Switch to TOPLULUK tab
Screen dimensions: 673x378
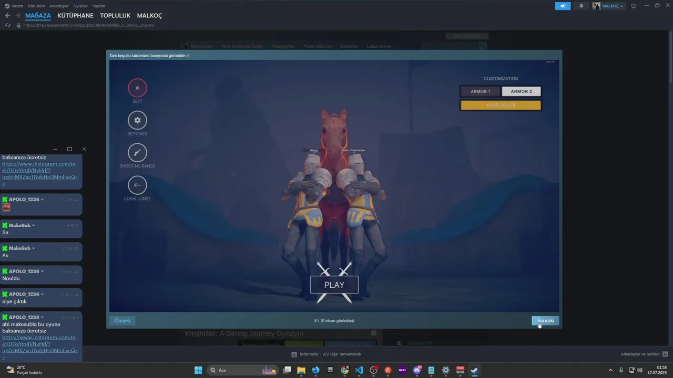[115, 16]
